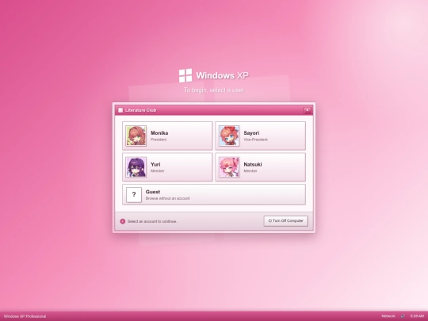Image resolution: width=428 pixels, height=321 pixels.
Task: Browse without an account as Guest
Action: click(x=214, y=195)
